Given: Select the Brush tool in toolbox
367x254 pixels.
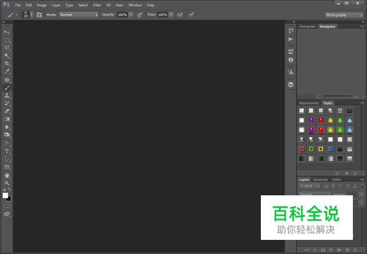Looking at the screenshot, I should 7,87.
